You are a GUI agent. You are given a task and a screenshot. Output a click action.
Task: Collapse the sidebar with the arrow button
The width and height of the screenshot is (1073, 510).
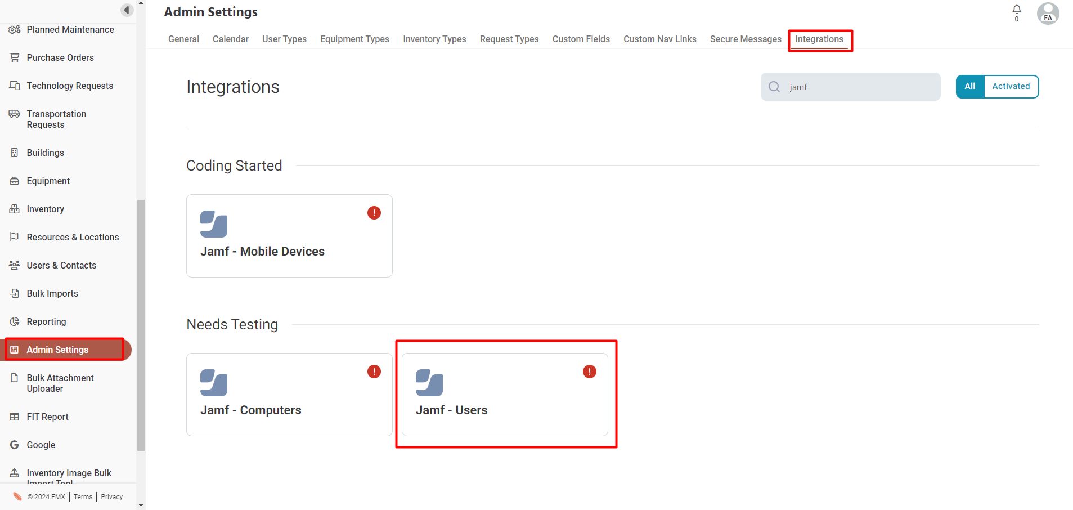(x=127, y=10)
